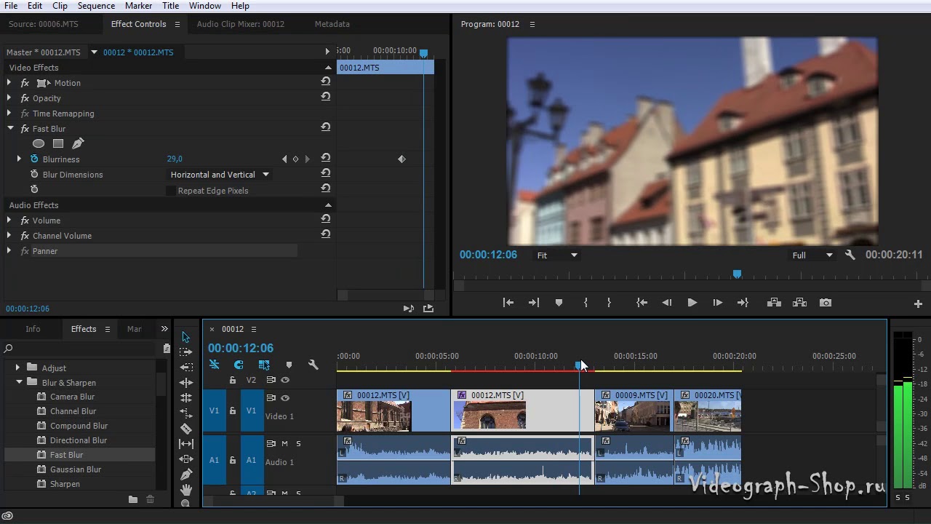
Task: Add marker in timeline header
Action: (289, 365)
